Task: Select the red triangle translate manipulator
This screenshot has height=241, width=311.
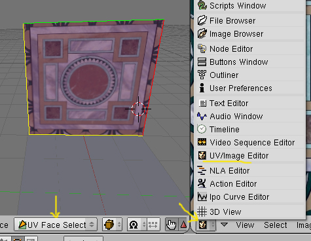Action: [x=183, y=225]
